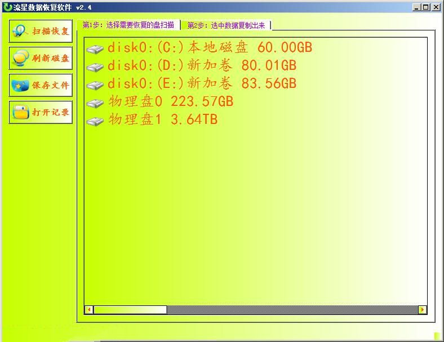Click the horizontal scrollbar left arrow
444x342 pixels.
(x=89, y=310)
